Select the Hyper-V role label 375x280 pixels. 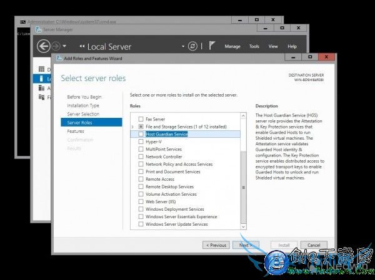pos(154,142)
